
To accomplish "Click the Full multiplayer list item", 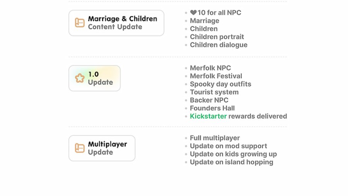I will pyautogui.click(x=215, y=138).
